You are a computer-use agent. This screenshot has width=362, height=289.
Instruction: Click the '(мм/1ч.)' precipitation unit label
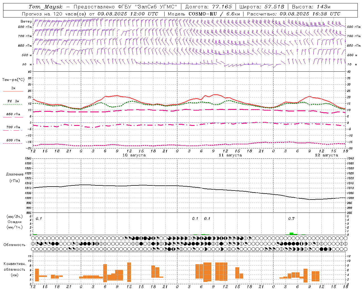pyautogui.click(x=15, y=227)
